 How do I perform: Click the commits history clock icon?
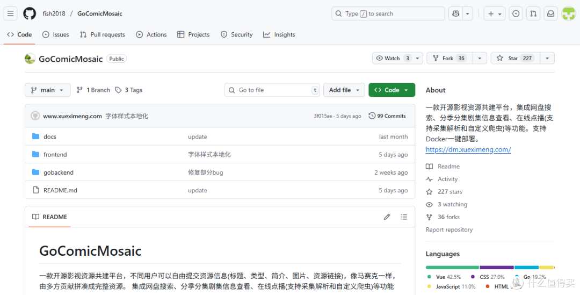[x=372, y=116]
